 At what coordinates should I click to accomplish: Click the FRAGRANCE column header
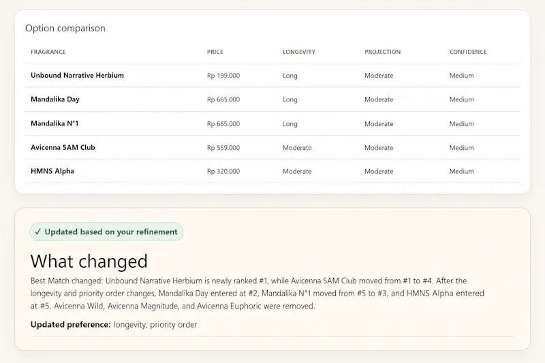(x=48, y=52)
